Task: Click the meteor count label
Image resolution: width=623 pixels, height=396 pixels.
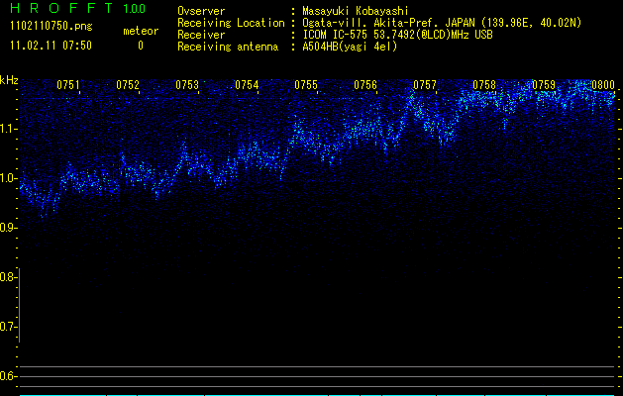Action: coord(140,32)
